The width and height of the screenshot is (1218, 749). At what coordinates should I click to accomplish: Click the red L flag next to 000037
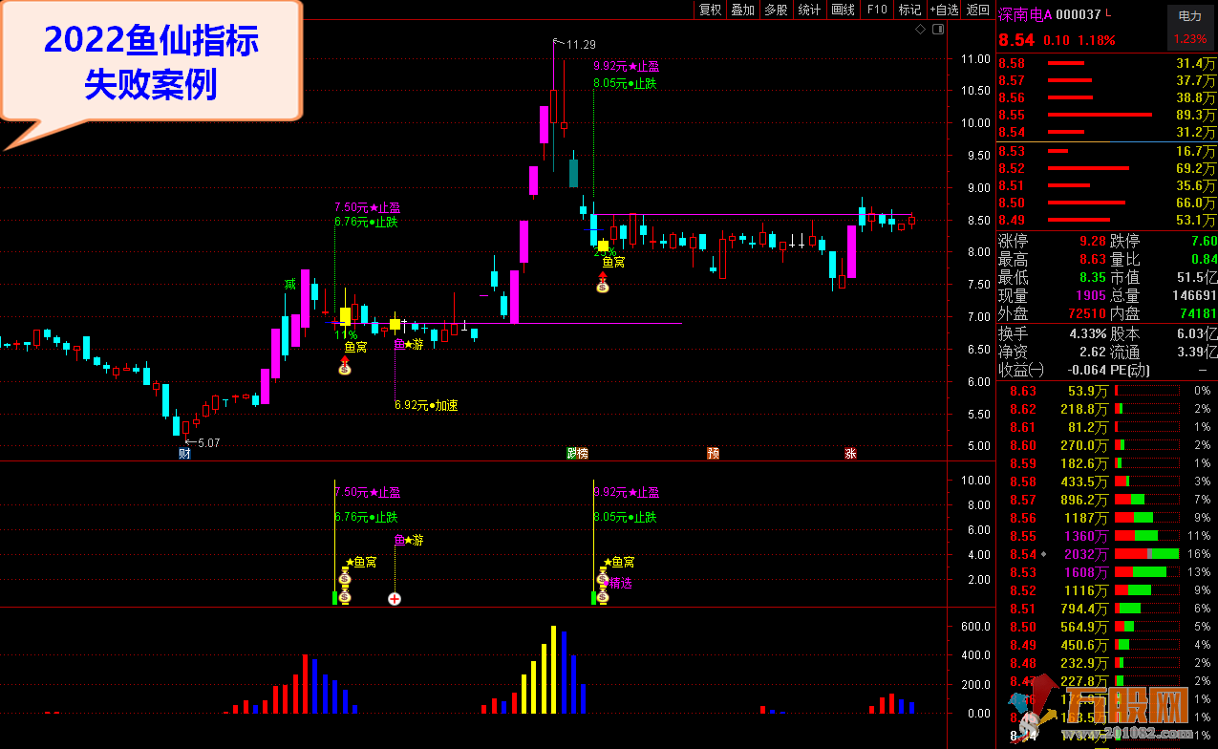(x=1108, y=14)
